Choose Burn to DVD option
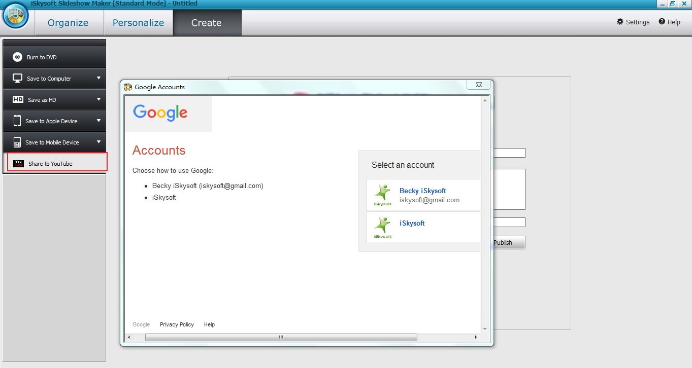The image size is (692, 368). (54, 57)
